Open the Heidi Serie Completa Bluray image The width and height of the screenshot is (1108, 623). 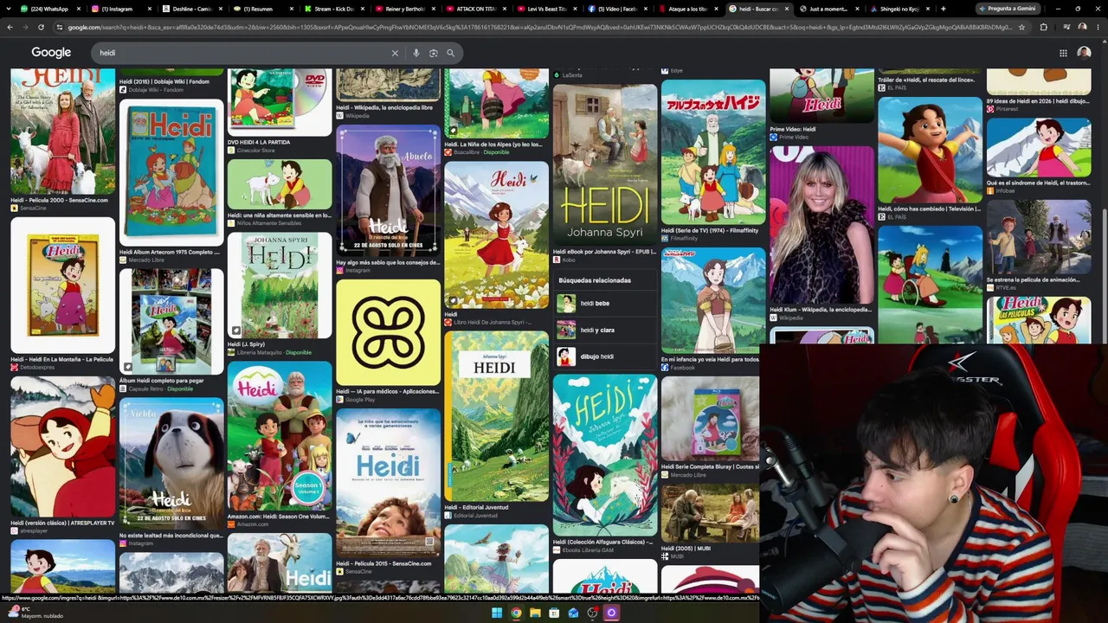[710, 418]
